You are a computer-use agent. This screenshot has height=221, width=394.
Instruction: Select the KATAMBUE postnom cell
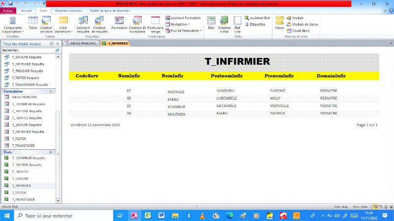[x=227, y=106]
